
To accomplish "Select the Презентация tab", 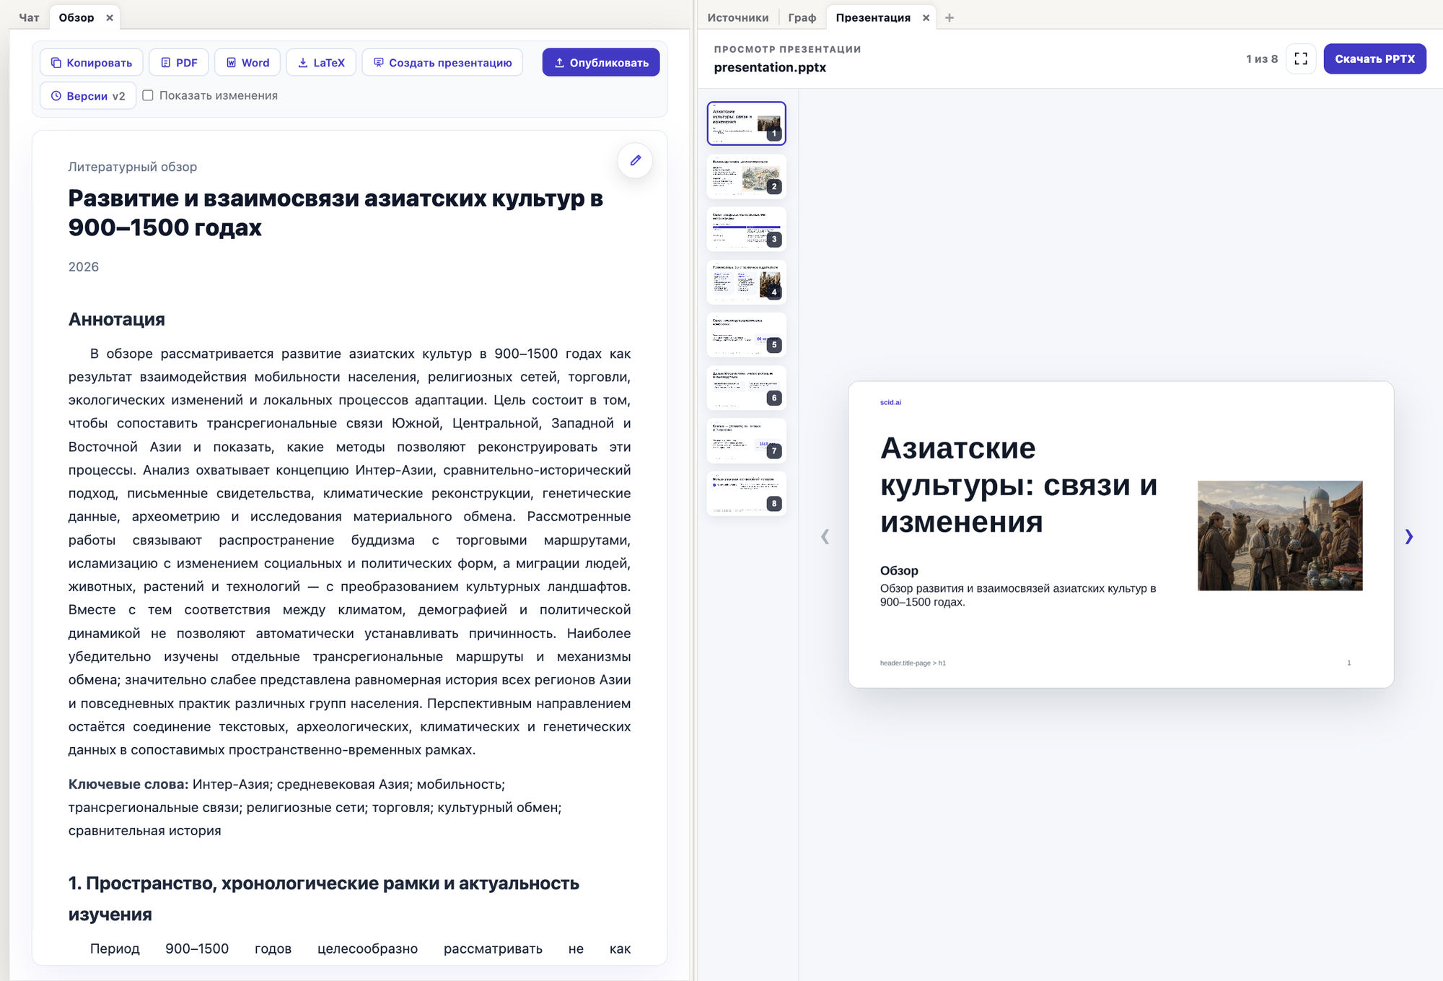I will (x=873, y=17).
